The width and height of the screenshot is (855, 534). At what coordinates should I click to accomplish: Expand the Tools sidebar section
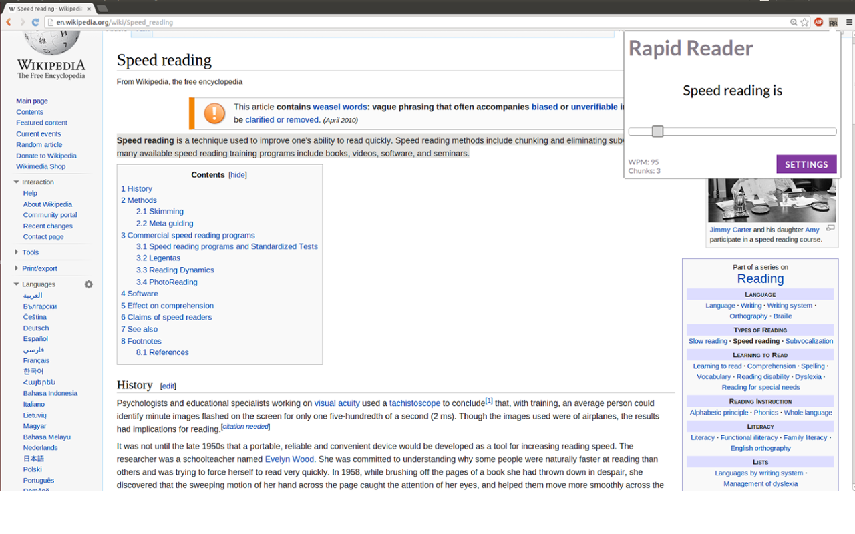[17, 252]
